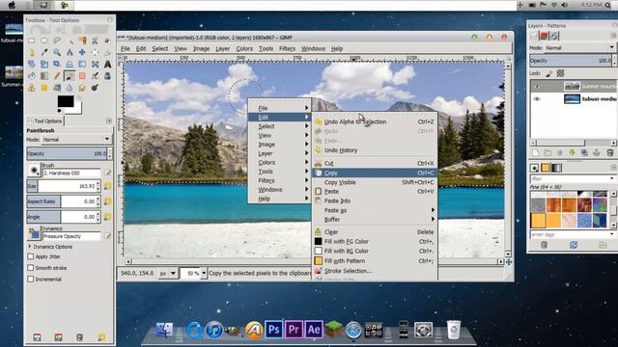Open Paintbrush Mode dropdown in Tool Options
This screenshot has width=618, height=347.
tap(77, 139)
